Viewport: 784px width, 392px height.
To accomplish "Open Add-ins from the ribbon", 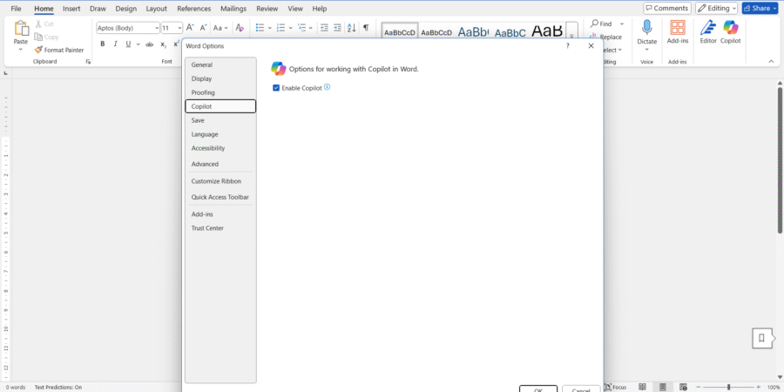I will pyautogui.click(x=678, y=32).
